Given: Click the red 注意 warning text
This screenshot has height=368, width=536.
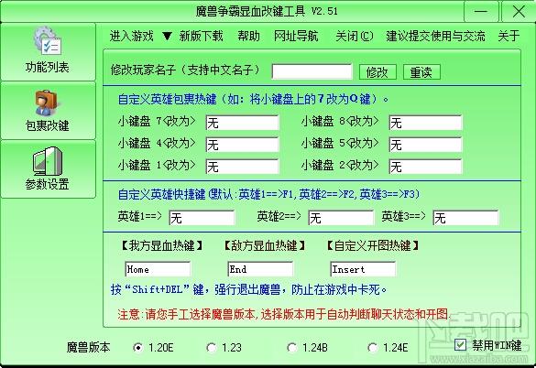Looking at the screenshot, I should point(284,314).
